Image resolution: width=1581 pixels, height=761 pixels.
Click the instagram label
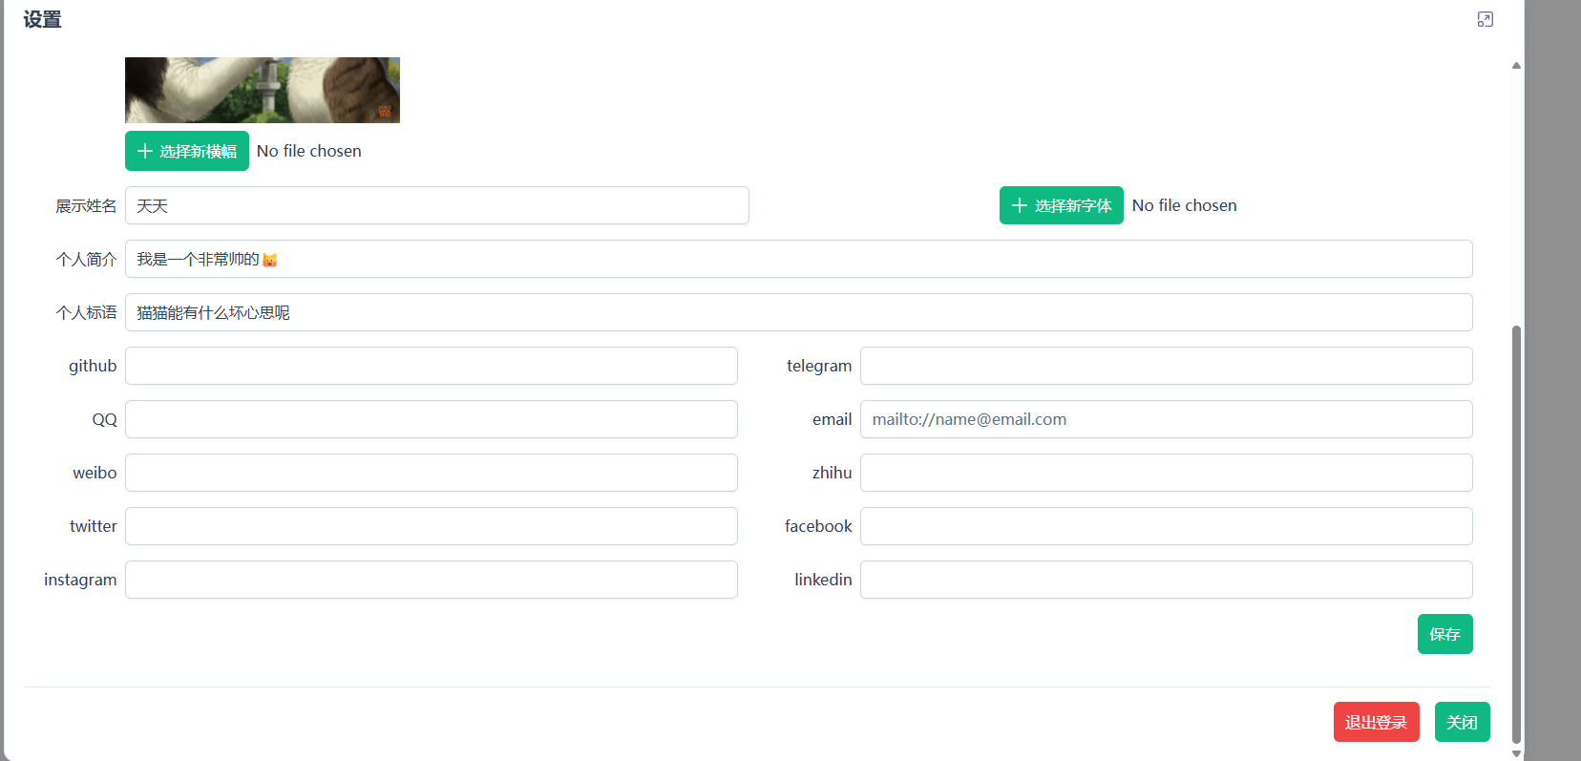click(x=80, y=581)
